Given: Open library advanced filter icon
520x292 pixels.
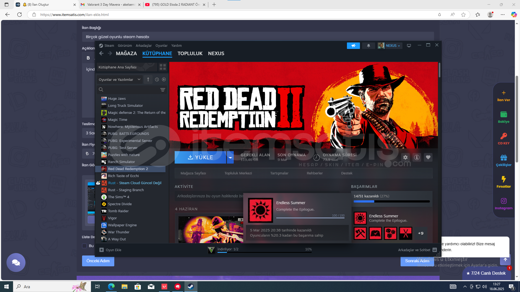Looking at the screenshot, I should click(163, 90).
